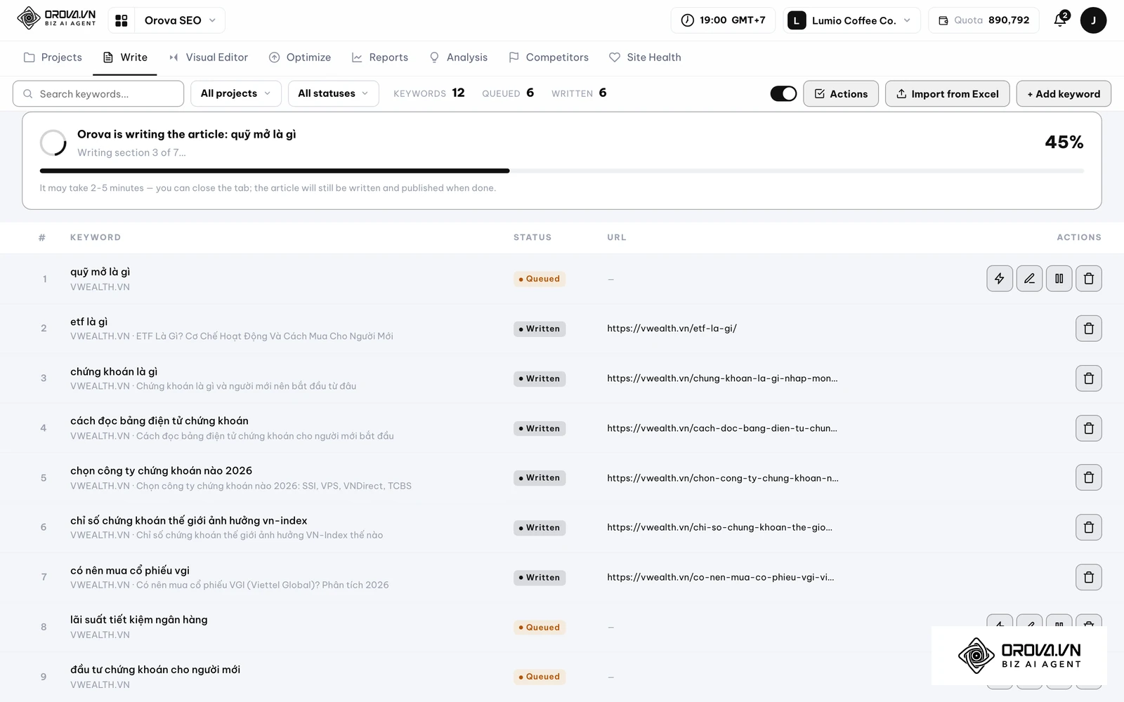Go to the Projects tab

53,58
